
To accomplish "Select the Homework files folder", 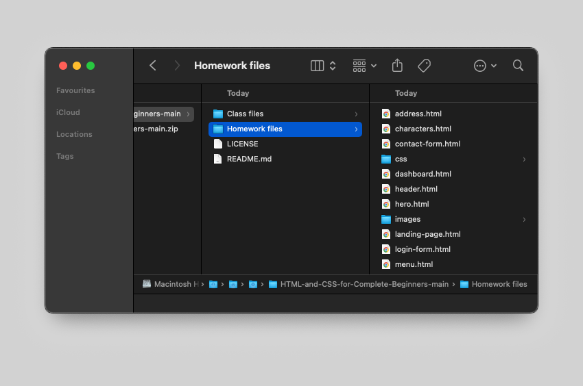I will 254,129.
